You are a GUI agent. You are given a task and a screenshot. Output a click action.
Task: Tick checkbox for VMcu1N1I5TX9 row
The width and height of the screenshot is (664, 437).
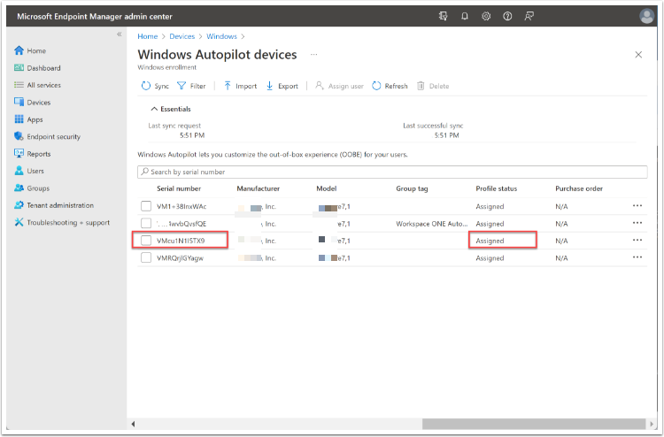(x=146, y=241)
